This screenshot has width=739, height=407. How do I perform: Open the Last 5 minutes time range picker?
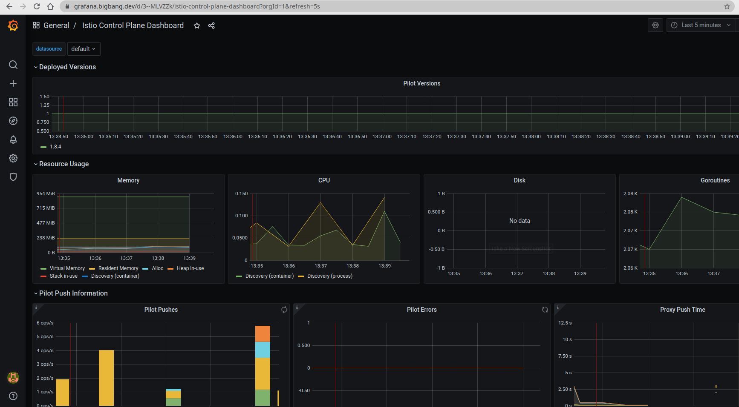pyautogui.click(x=701, y=25)
